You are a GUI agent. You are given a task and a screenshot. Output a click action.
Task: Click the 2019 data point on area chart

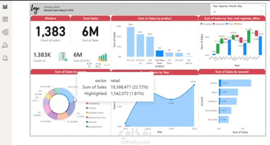coord(194,85)
